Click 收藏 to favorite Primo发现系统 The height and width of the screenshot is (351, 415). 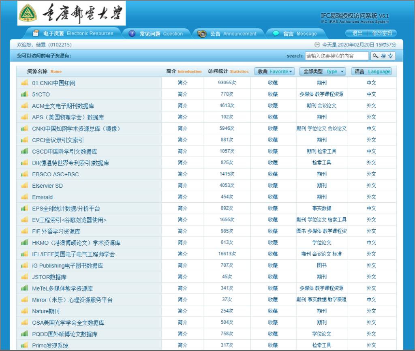click(x=273, y=345)
